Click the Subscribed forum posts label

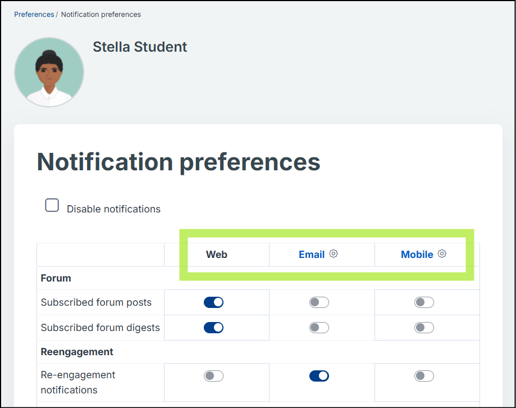96,302
